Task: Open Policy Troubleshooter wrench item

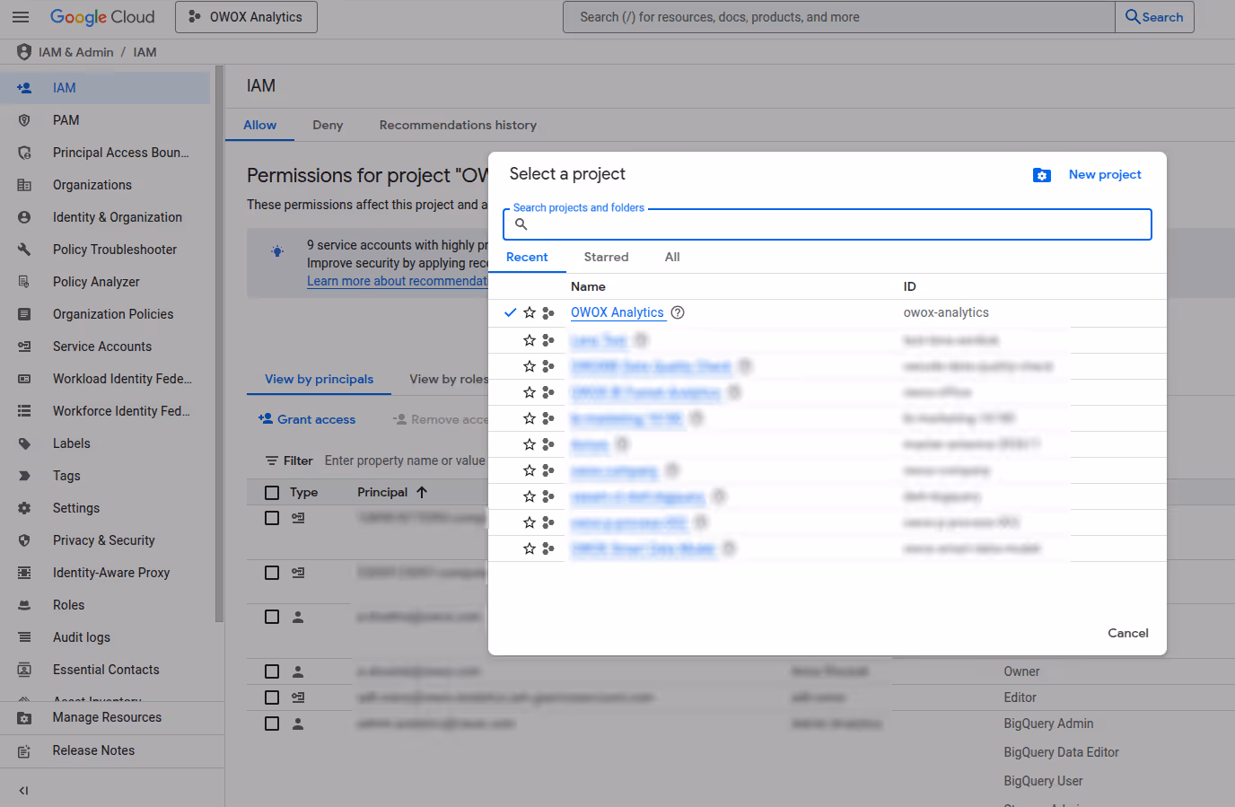Action: click(105, 250)
